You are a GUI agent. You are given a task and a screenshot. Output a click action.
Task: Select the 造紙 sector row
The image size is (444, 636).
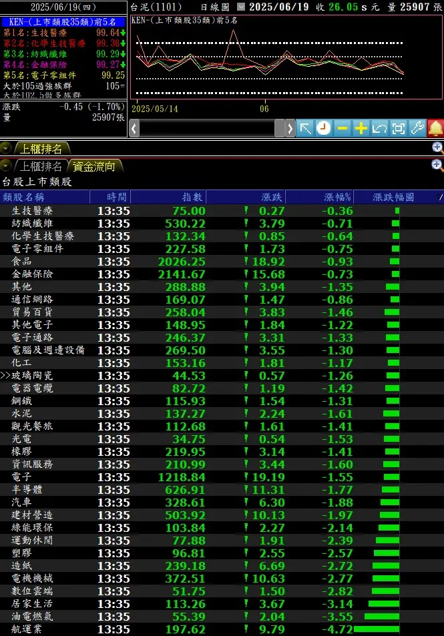[222, 565]
